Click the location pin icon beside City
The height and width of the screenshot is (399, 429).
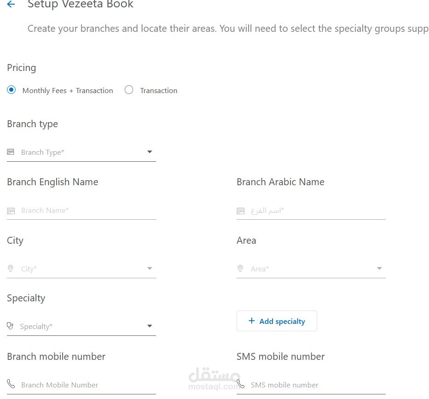coord(11,269)
